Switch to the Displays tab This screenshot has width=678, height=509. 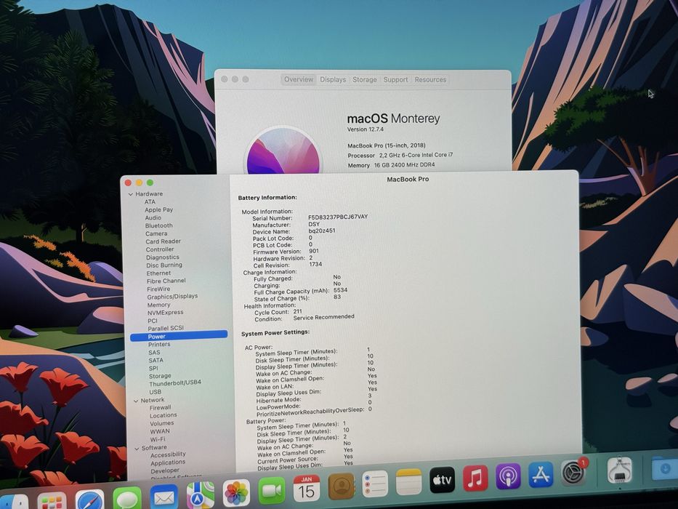[333, 80]
